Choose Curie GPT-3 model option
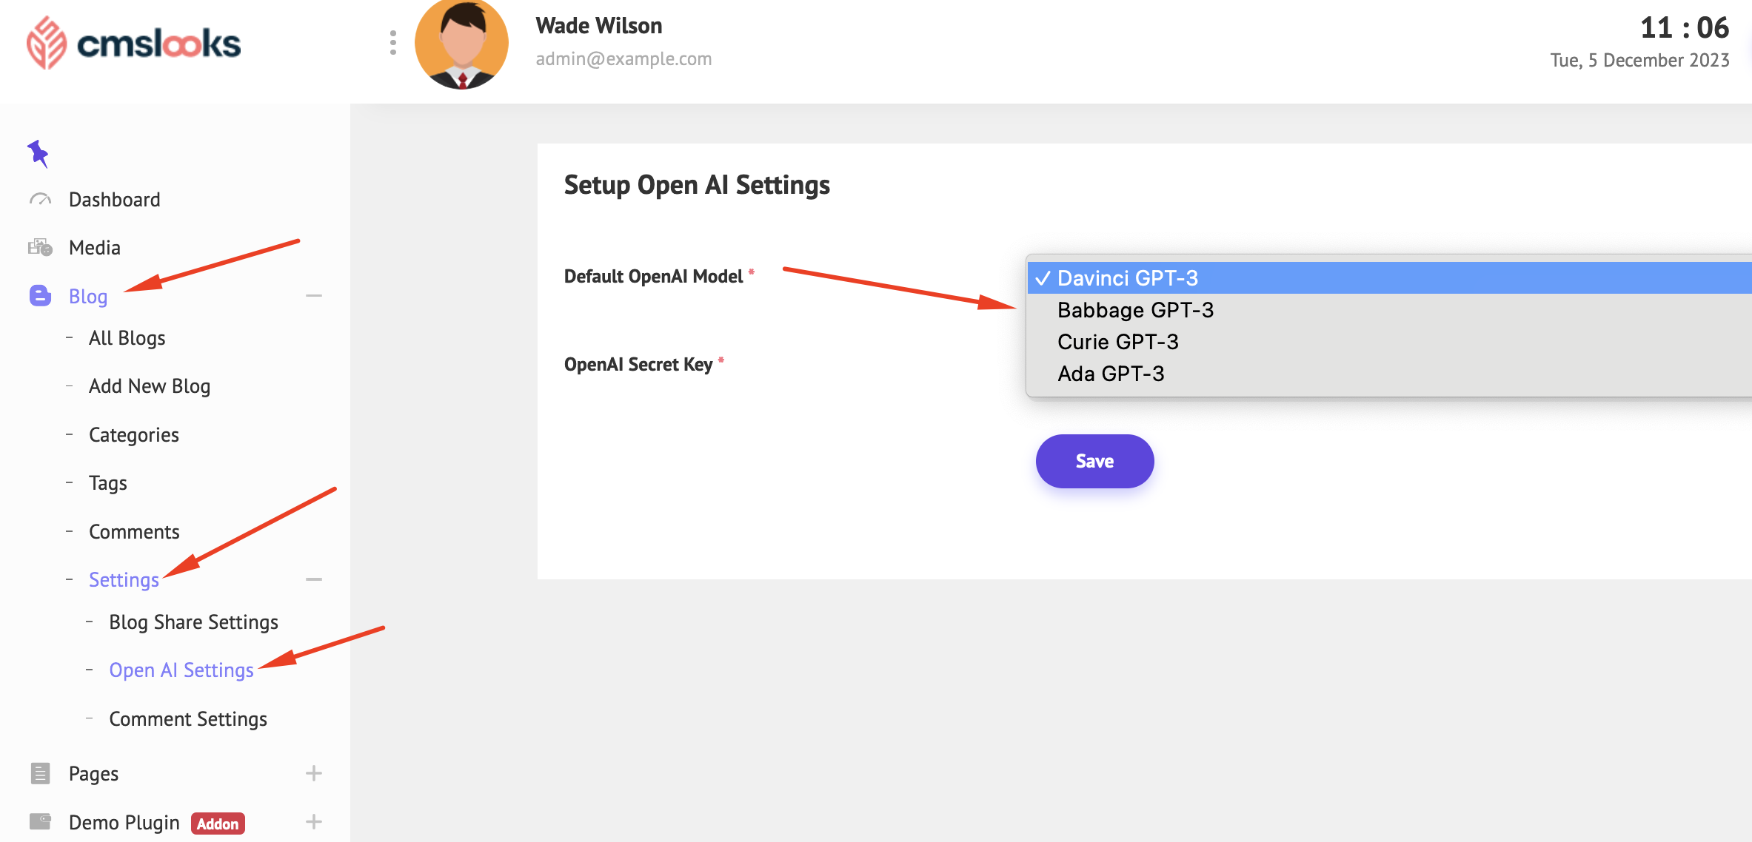The width and height of the screenshot is (1752, 842). pos(1389,342)
